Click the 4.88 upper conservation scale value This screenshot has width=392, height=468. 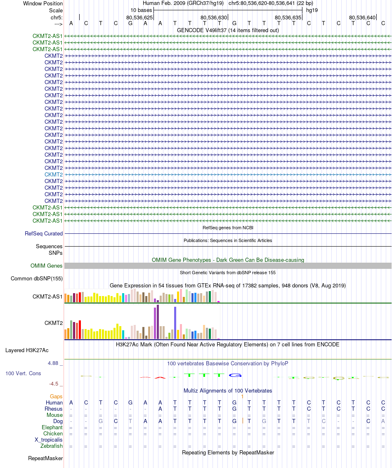click(x=53, y=363)
